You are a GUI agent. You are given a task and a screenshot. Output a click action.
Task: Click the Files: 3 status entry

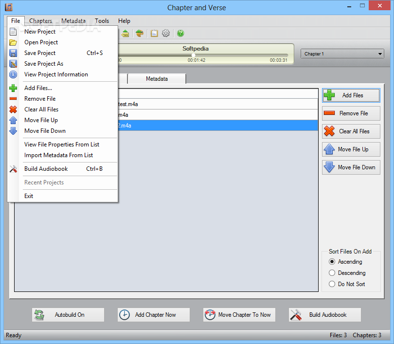click(x=338, y=335)
